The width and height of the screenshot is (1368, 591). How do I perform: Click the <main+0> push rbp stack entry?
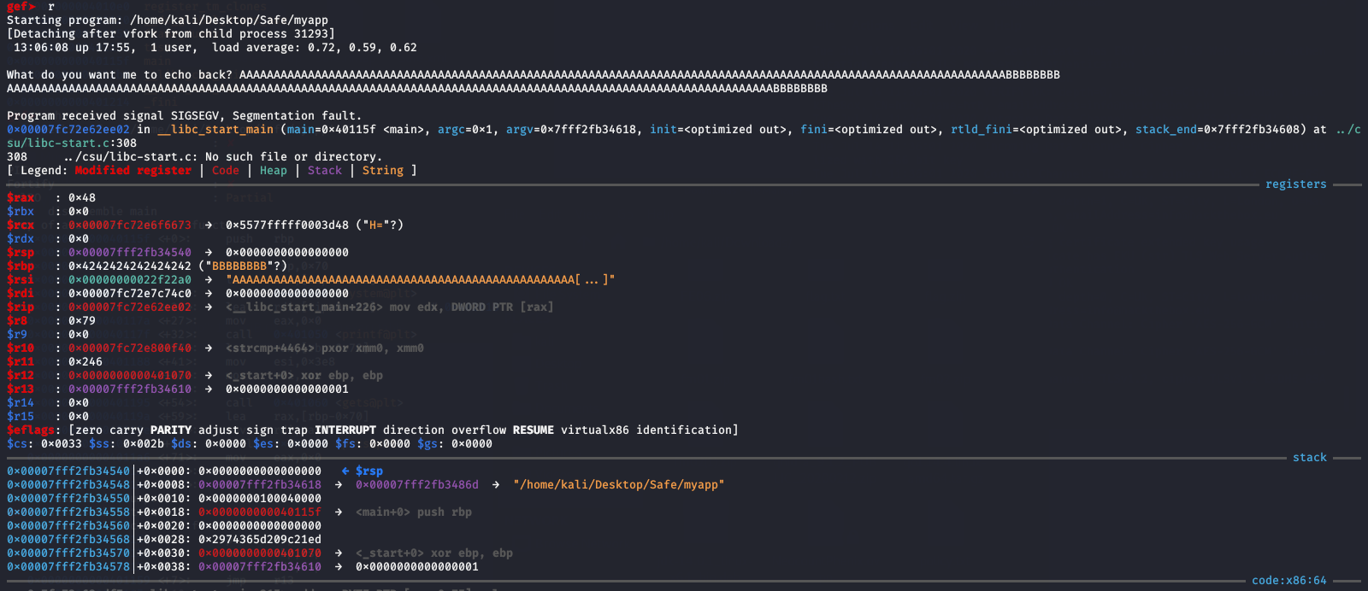tap(413, 512)
